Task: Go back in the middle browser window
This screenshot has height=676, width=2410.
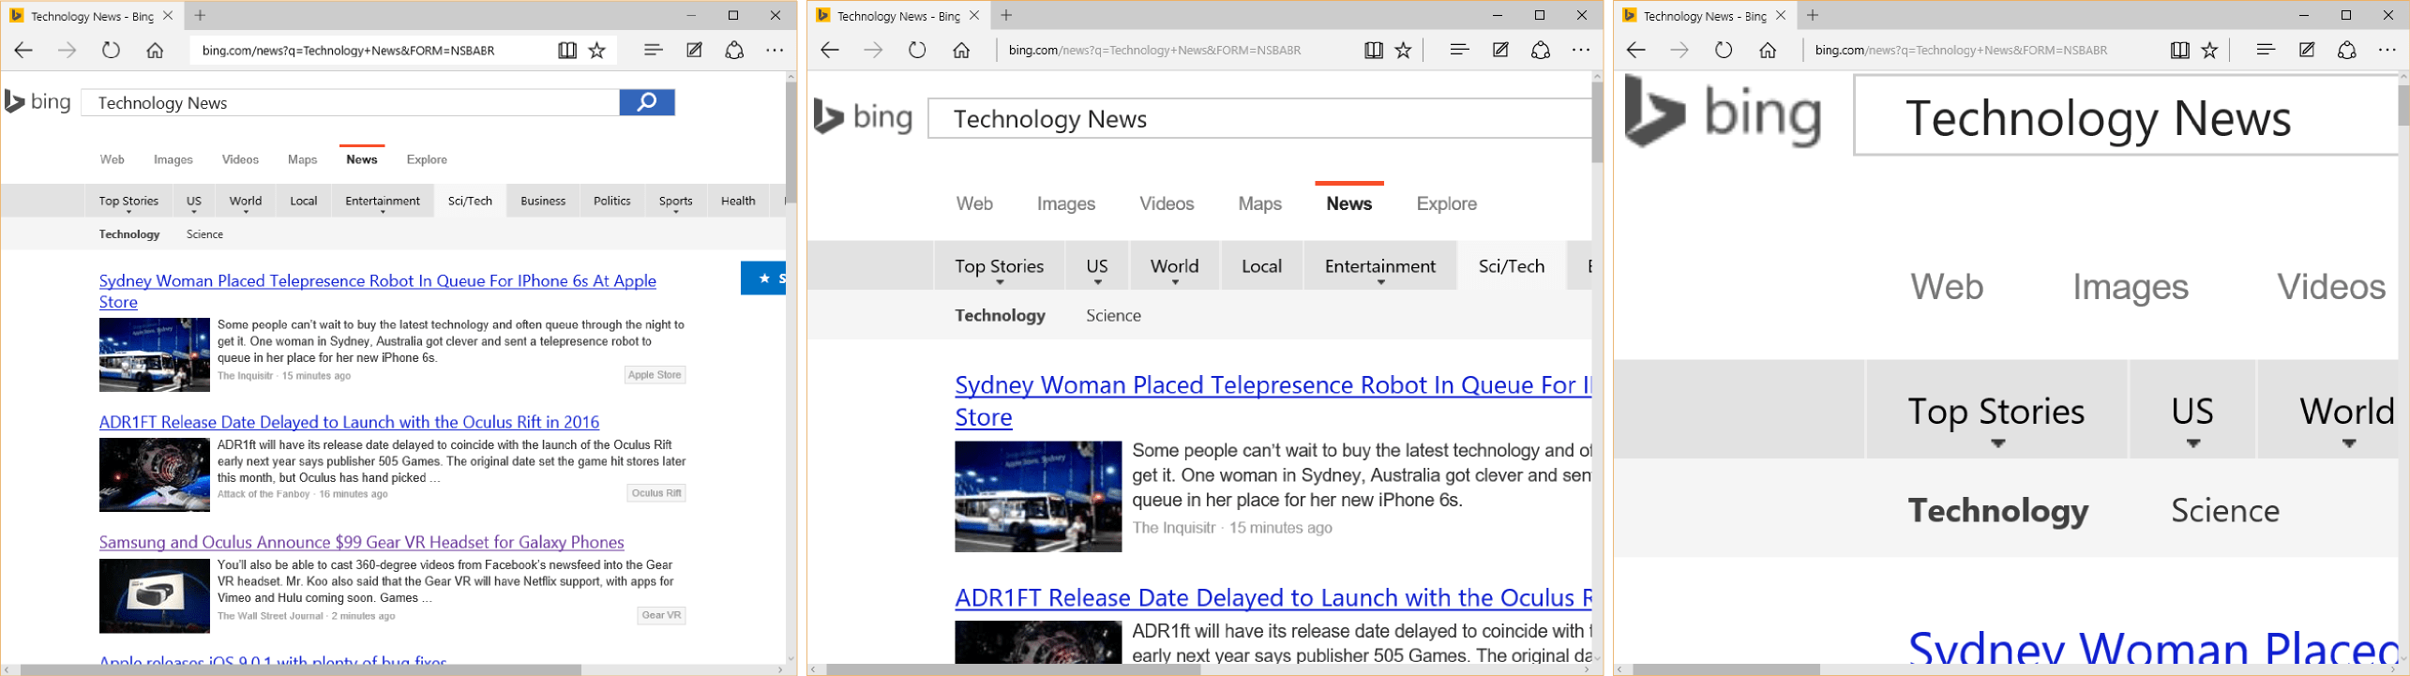Action: point(830,51)
